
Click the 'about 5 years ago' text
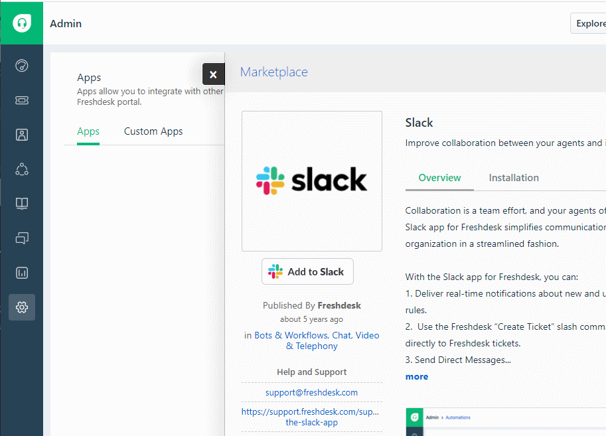pyautogui.click(x=311, y=319)
